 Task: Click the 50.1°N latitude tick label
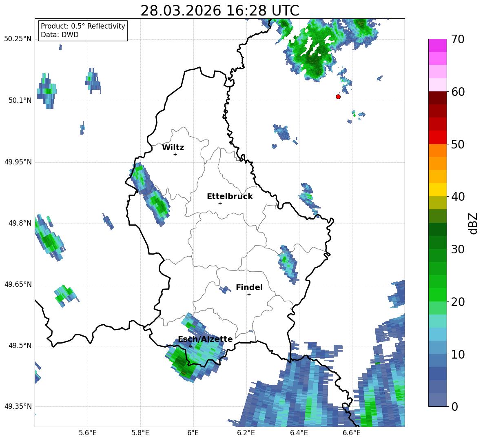pos(18,100)
